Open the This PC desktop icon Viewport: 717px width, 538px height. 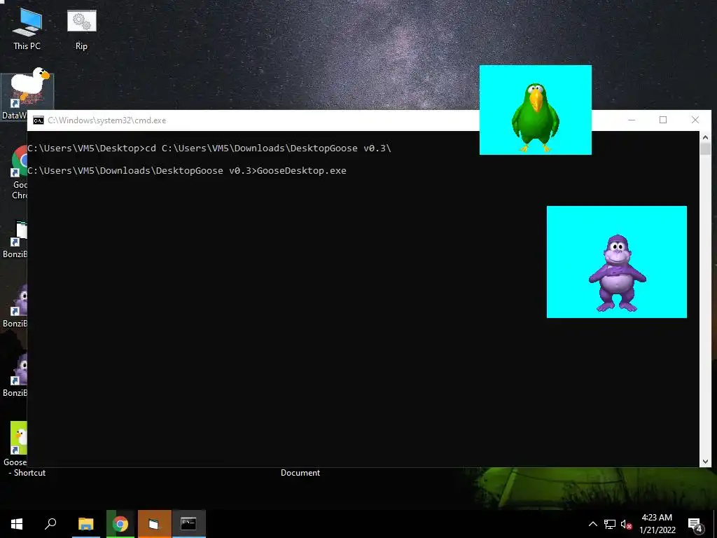[27, 28]
